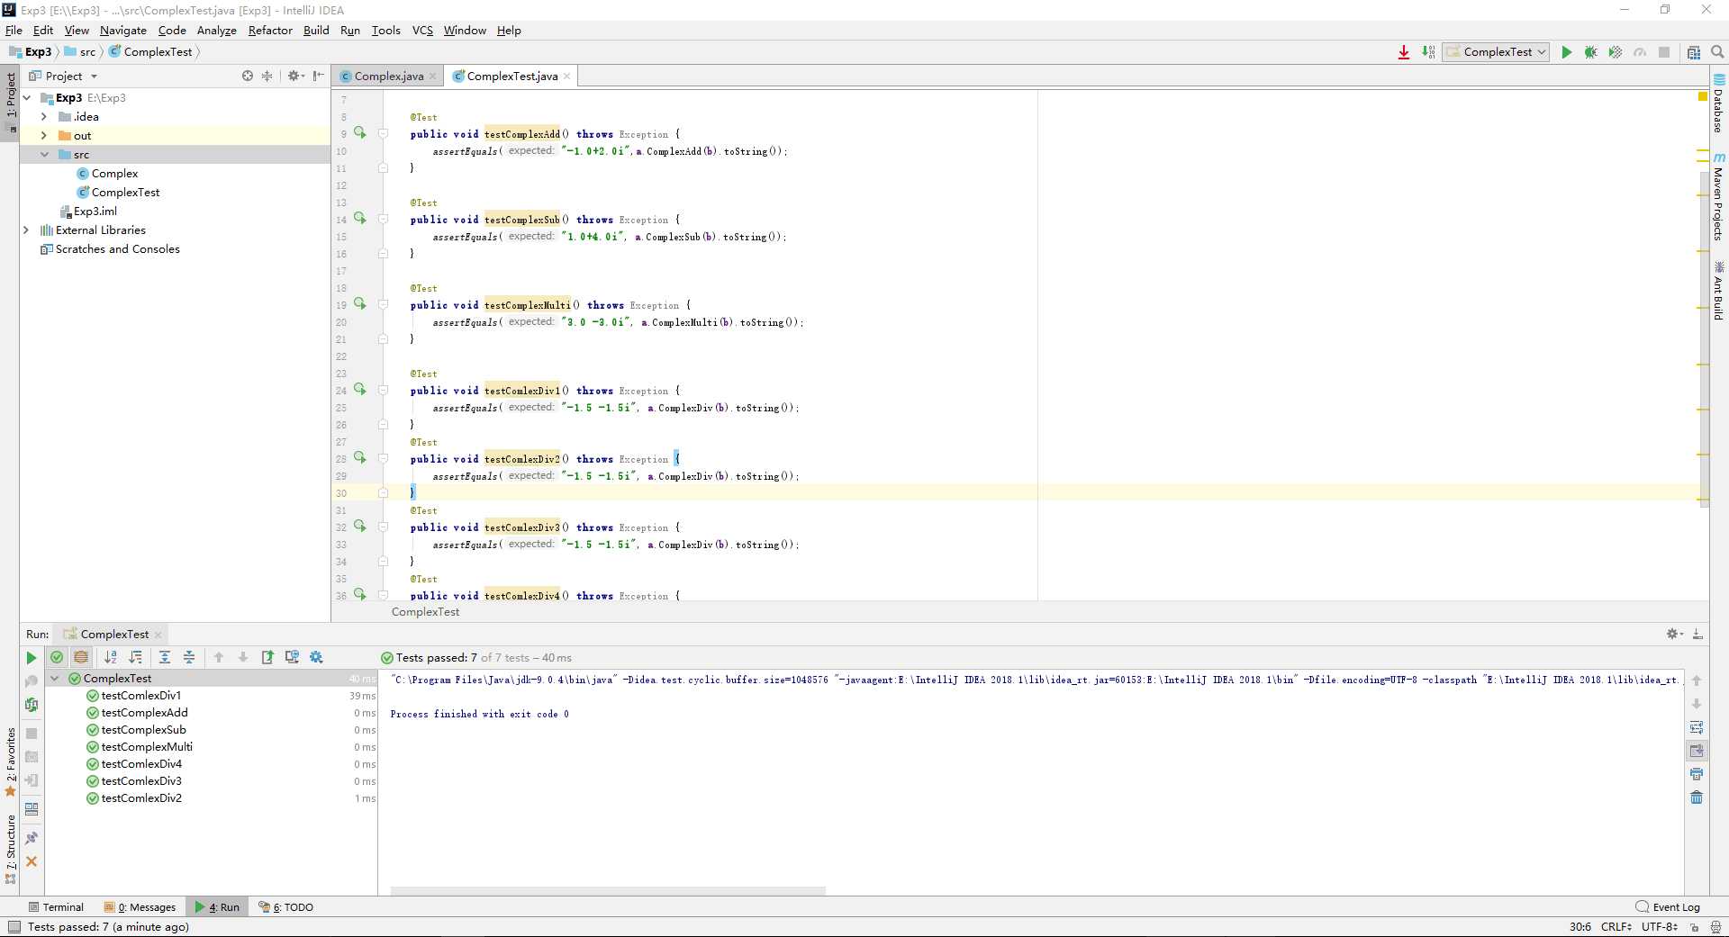The height and width of the screenshot is (937, 1729).
Task: Start debugging with the bug icon
Action: [x=1591, y=52]
